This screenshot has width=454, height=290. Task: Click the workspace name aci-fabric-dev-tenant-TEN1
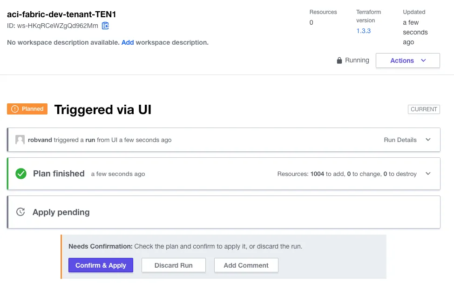[61, 14]
